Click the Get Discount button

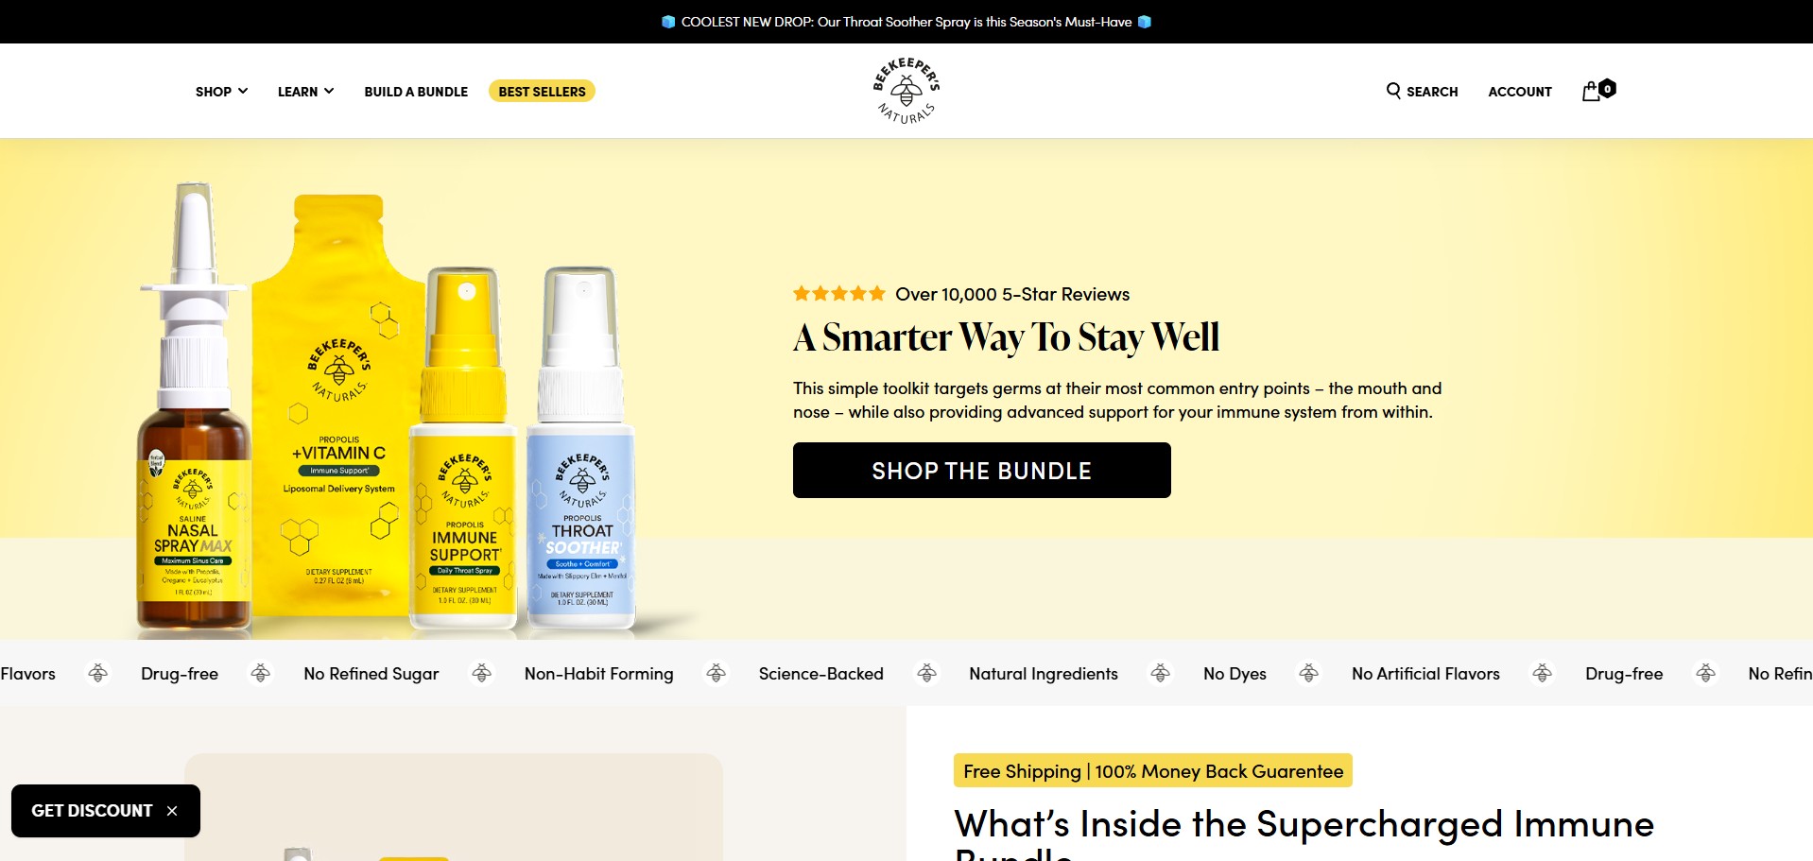tap(92, 811)
